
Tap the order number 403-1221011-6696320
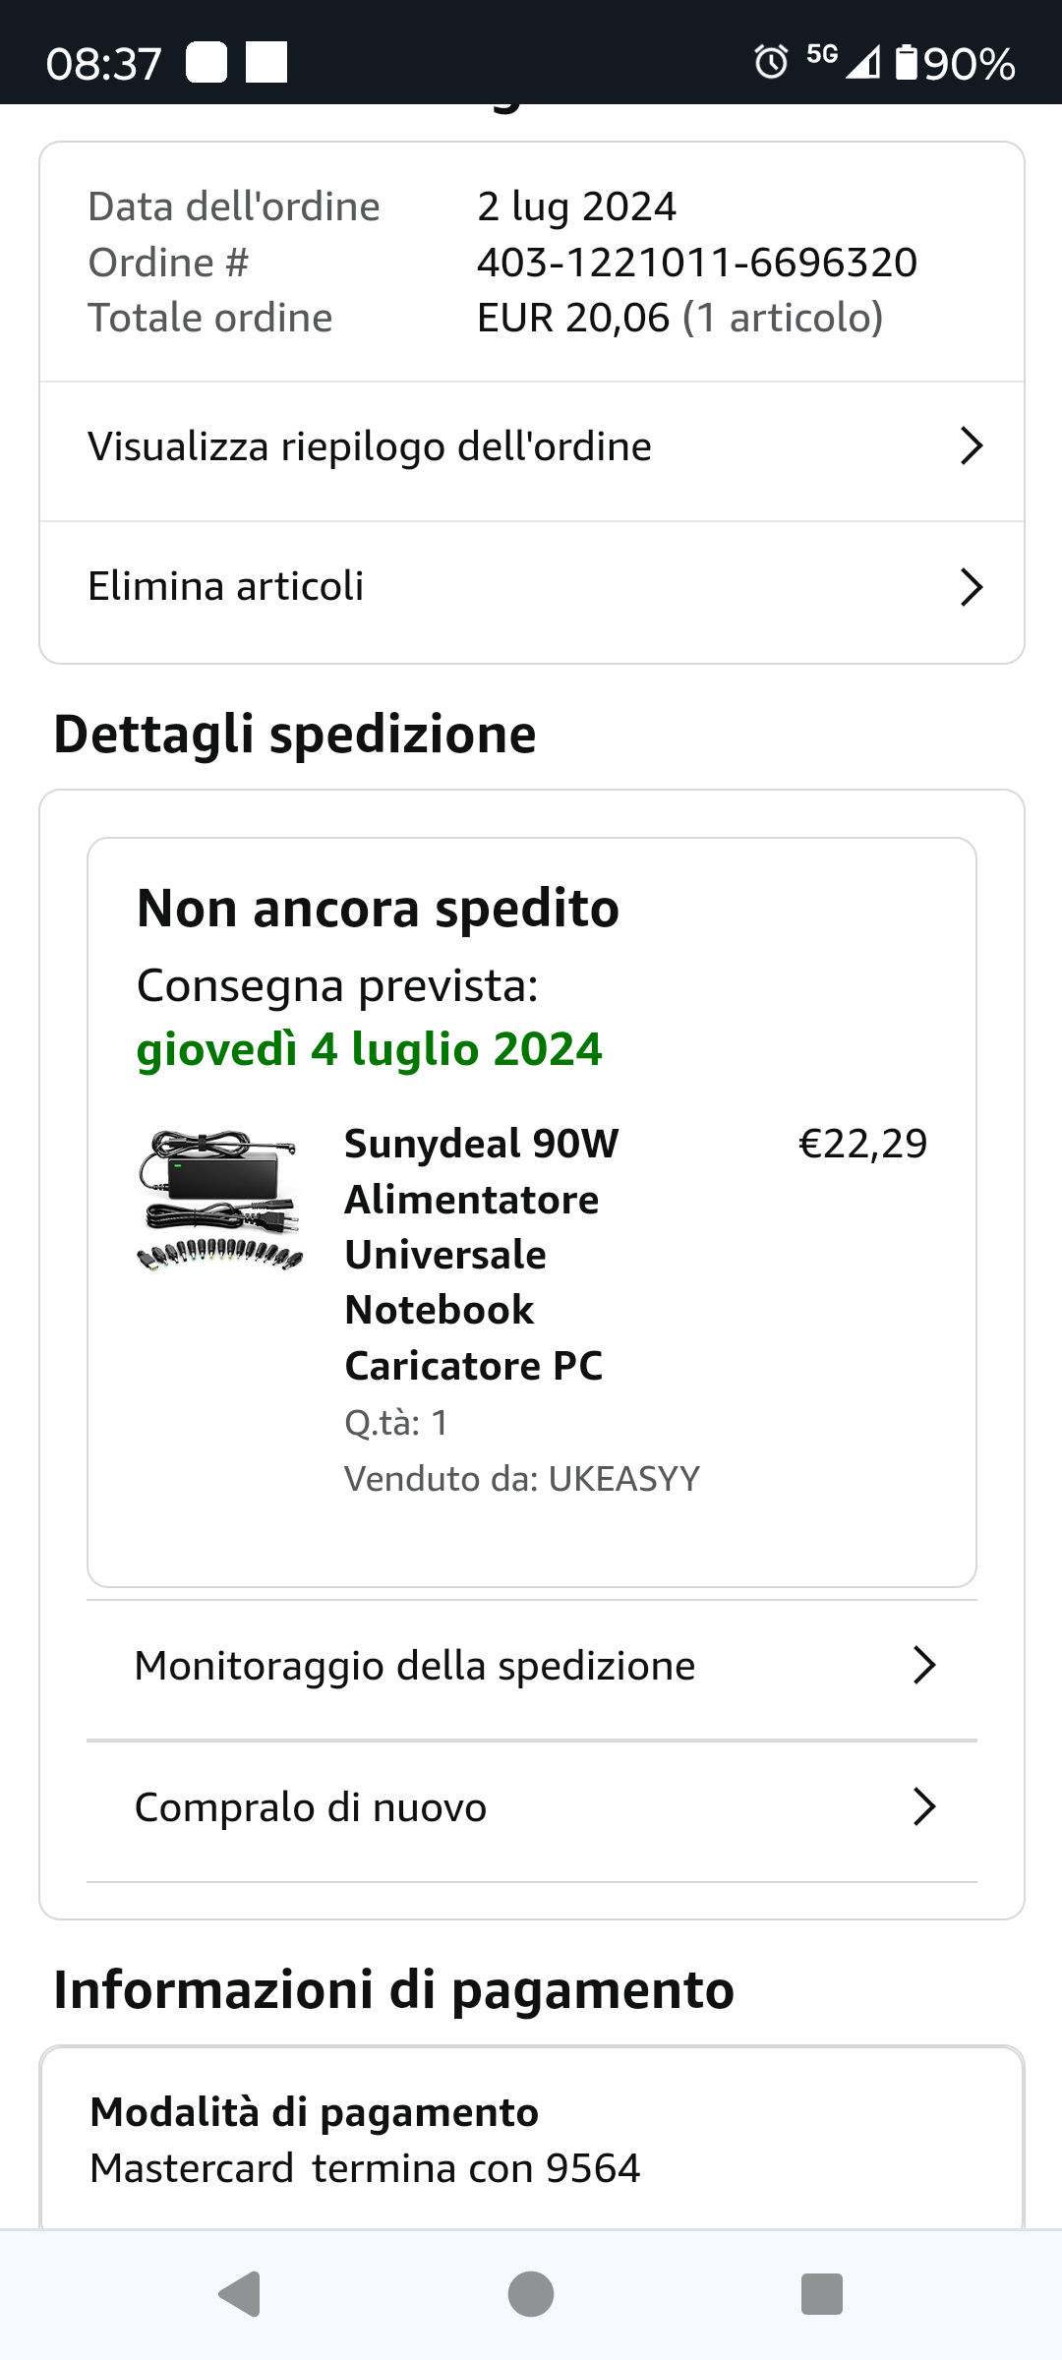pyautogui.click(x=696, y=263)
